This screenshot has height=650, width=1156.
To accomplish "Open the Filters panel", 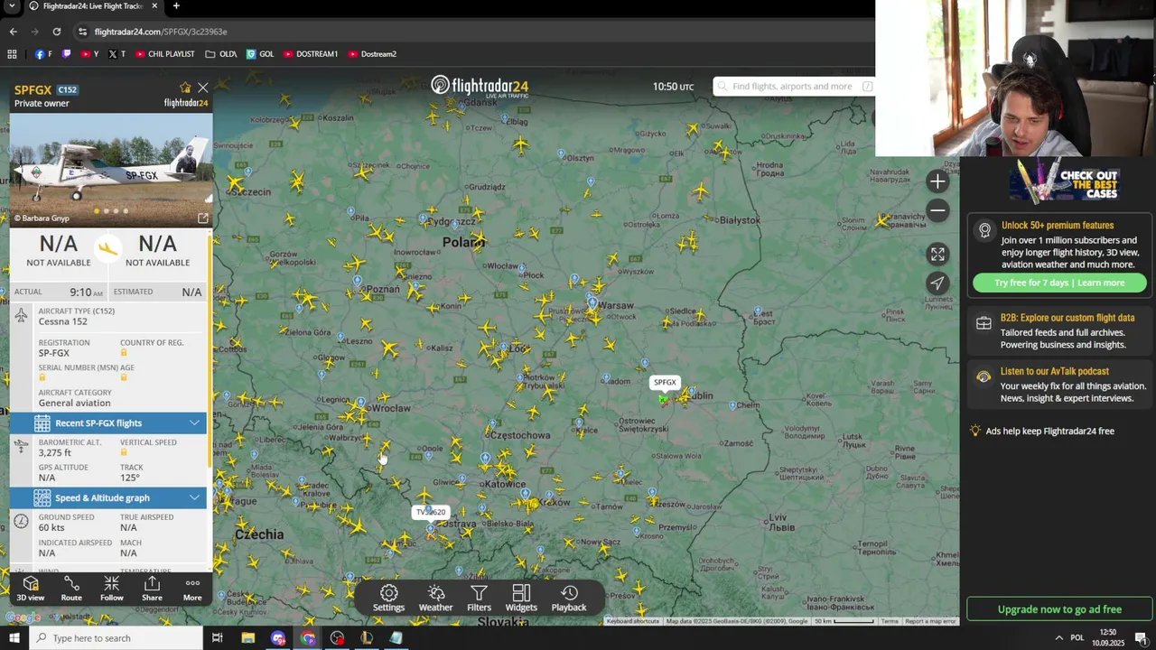I will (x=480, y=598).
